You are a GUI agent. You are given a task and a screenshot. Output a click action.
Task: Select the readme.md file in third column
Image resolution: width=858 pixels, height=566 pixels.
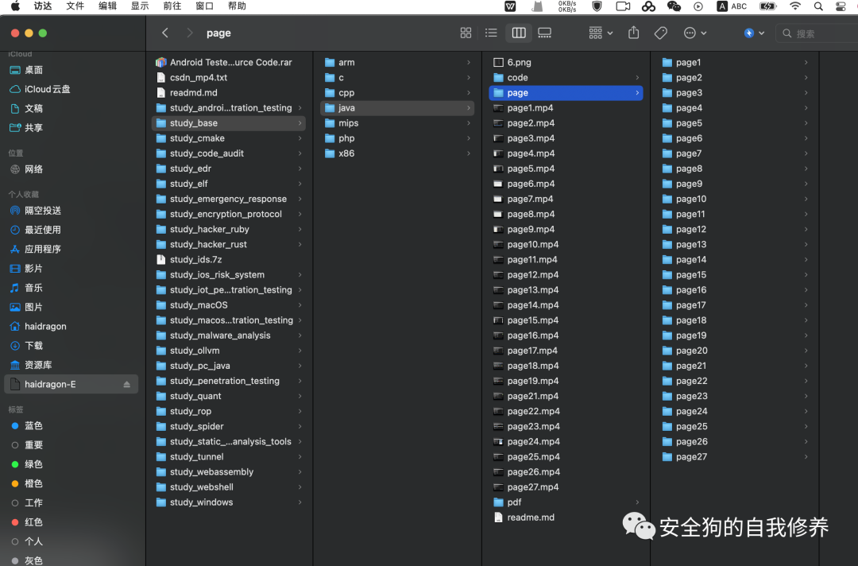click(566, 518)
